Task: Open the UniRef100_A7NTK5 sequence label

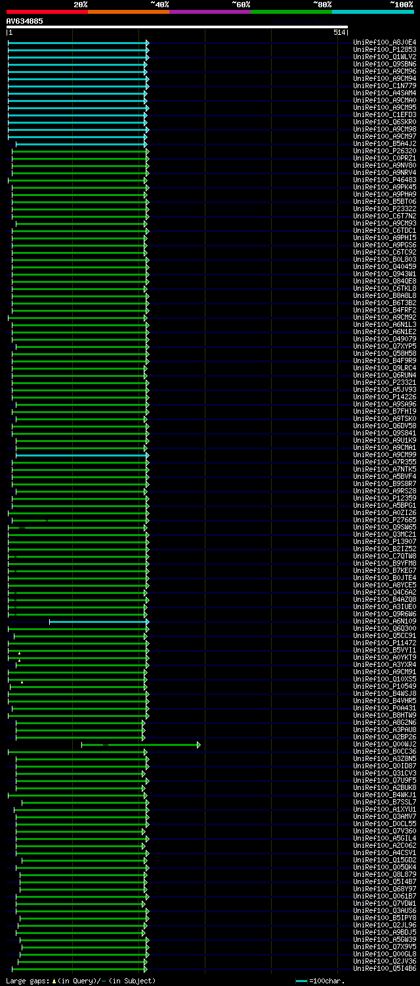Action: (x=385, y=469)
